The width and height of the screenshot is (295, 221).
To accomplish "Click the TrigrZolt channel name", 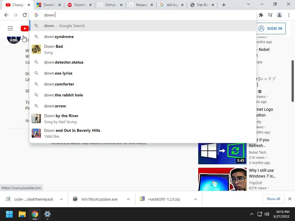I will coord(255,183).
